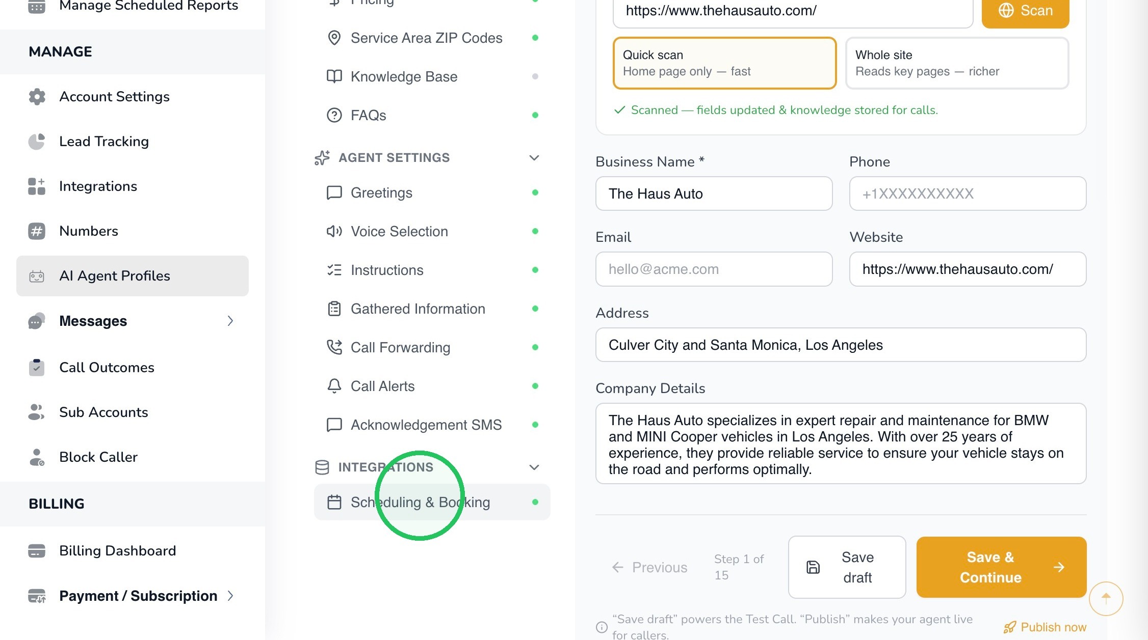Viewport: 1148px width, 640px height.
Task: Click the Publish now link
Action: tap(1045, 627)
